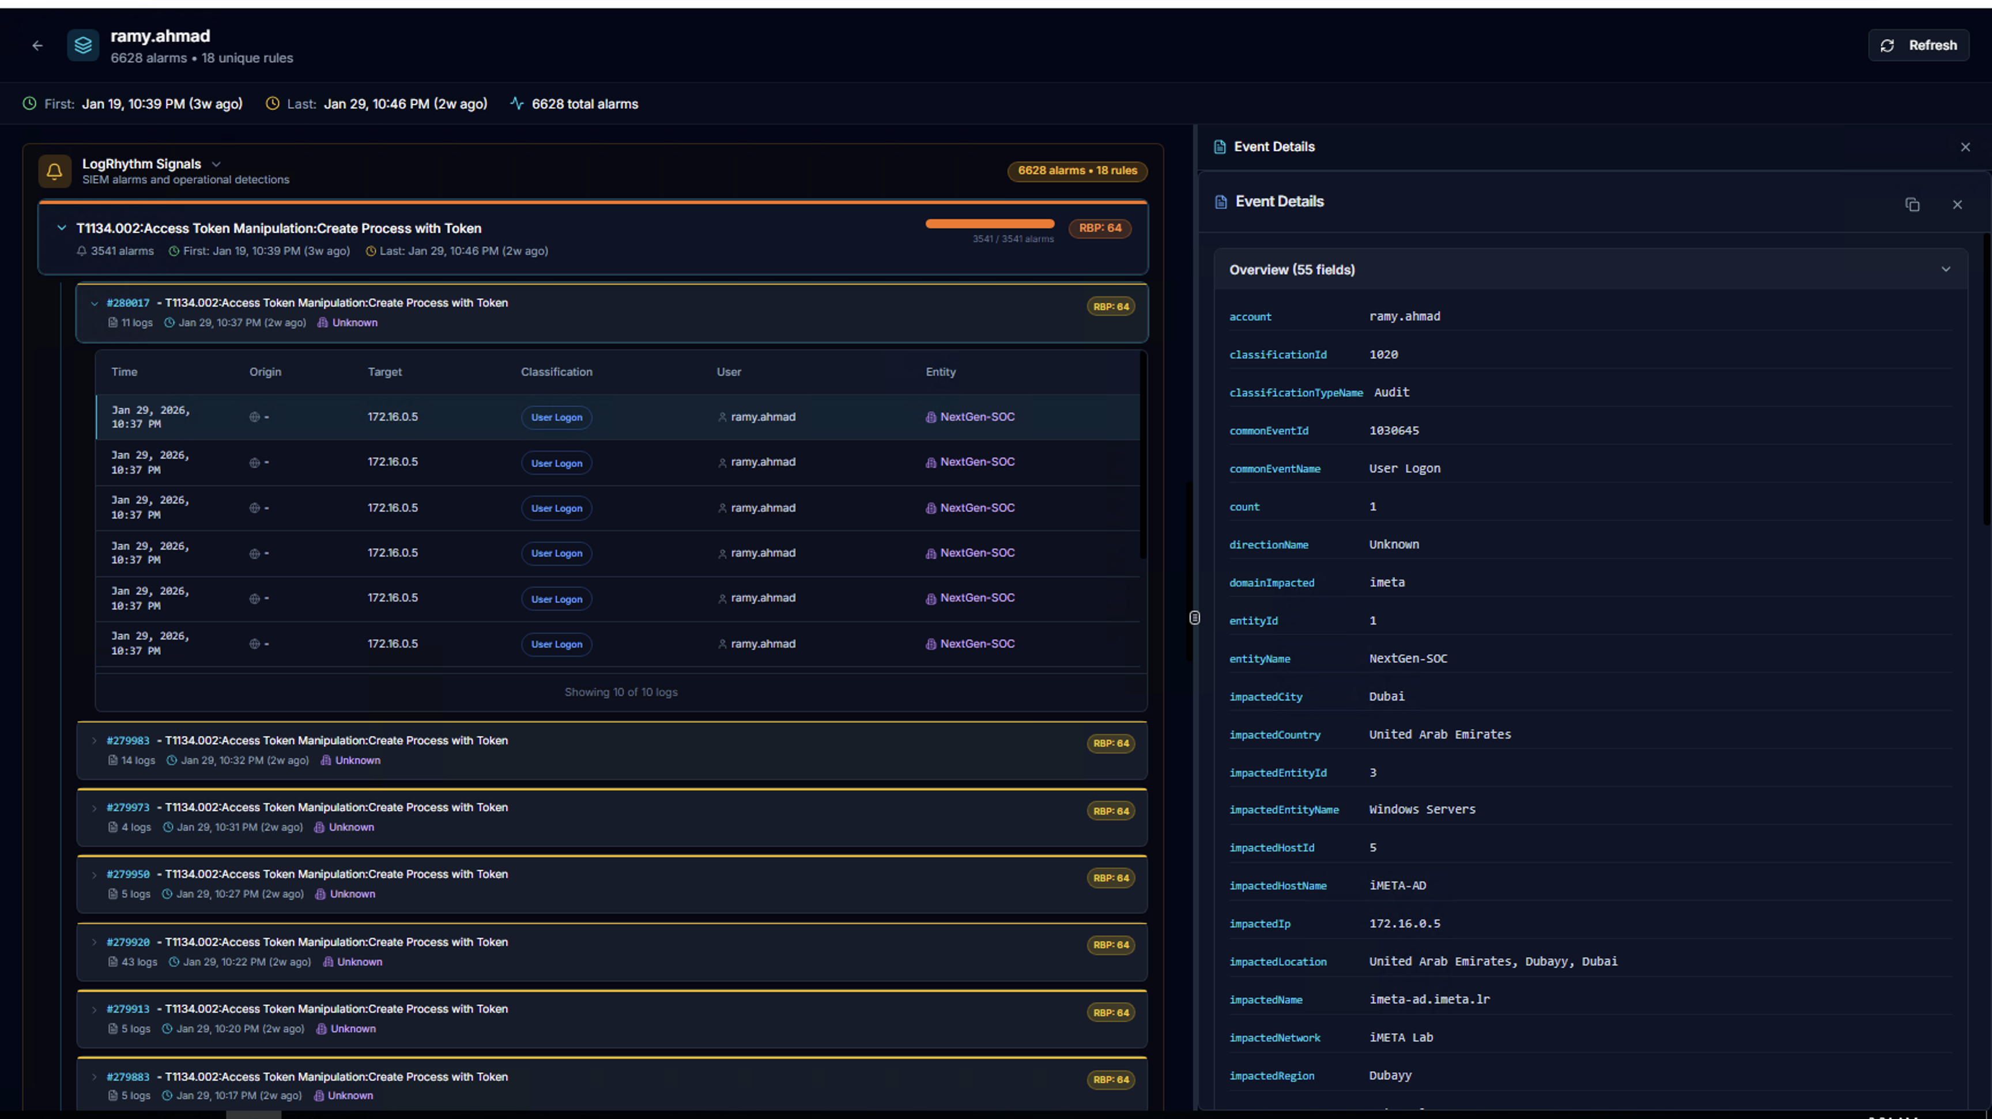1992x1119 pixels.
Task: Click the Refresh button
Action: (x=1919, y=46)
